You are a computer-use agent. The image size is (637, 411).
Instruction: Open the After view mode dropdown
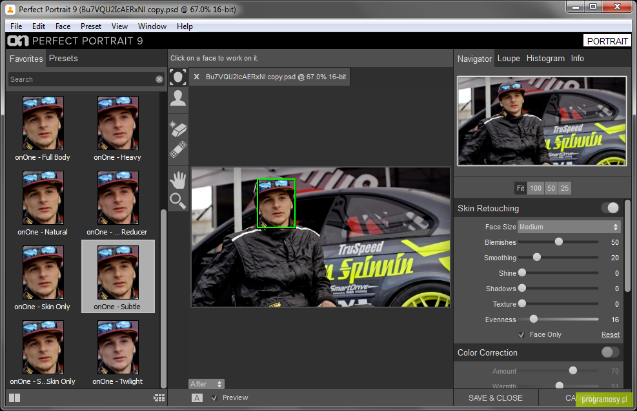tap(207, 384)
